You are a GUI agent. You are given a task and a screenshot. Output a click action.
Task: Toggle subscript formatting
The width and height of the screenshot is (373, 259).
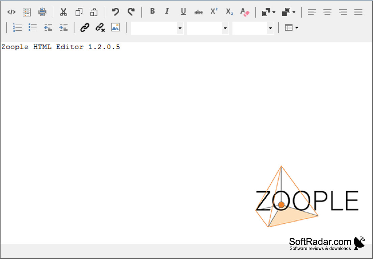(229, 12)
